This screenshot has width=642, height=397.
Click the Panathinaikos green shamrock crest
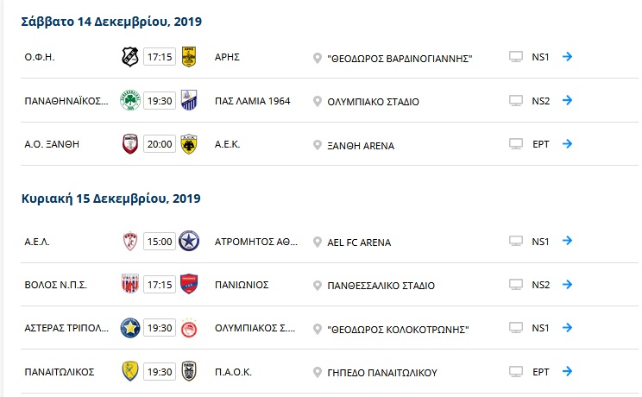point(130,100)
